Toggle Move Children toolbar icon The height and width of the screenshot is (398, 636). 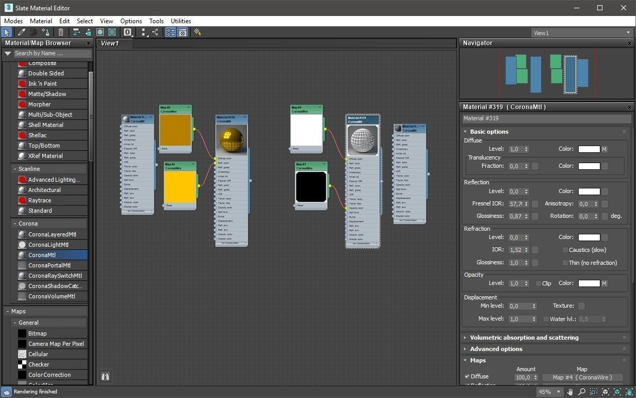coord(76,32)
